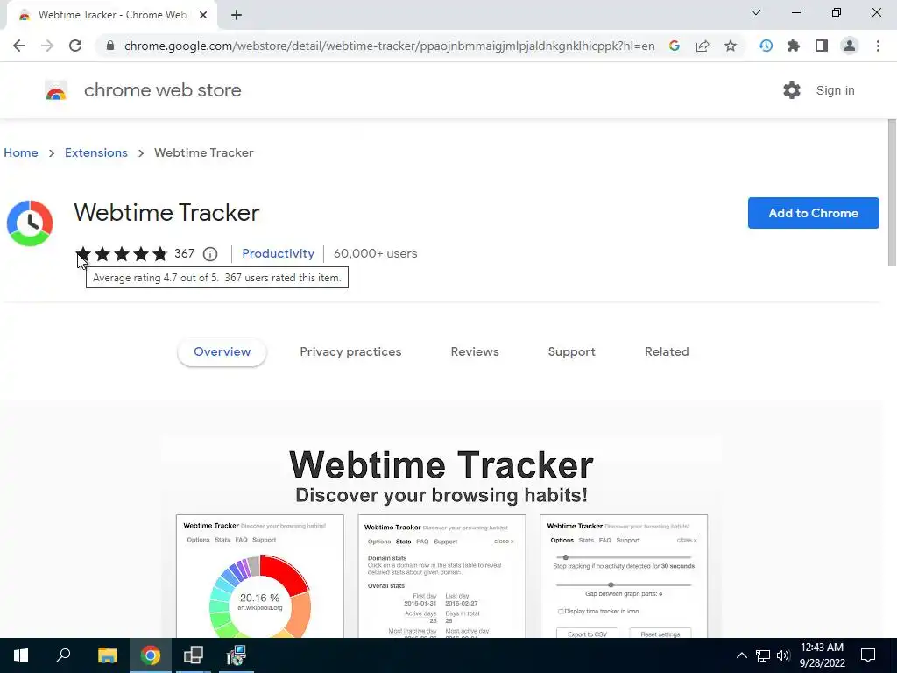Open the Chrome profile avatar
This screenshot has width=897, height=673.
point(850,46)
